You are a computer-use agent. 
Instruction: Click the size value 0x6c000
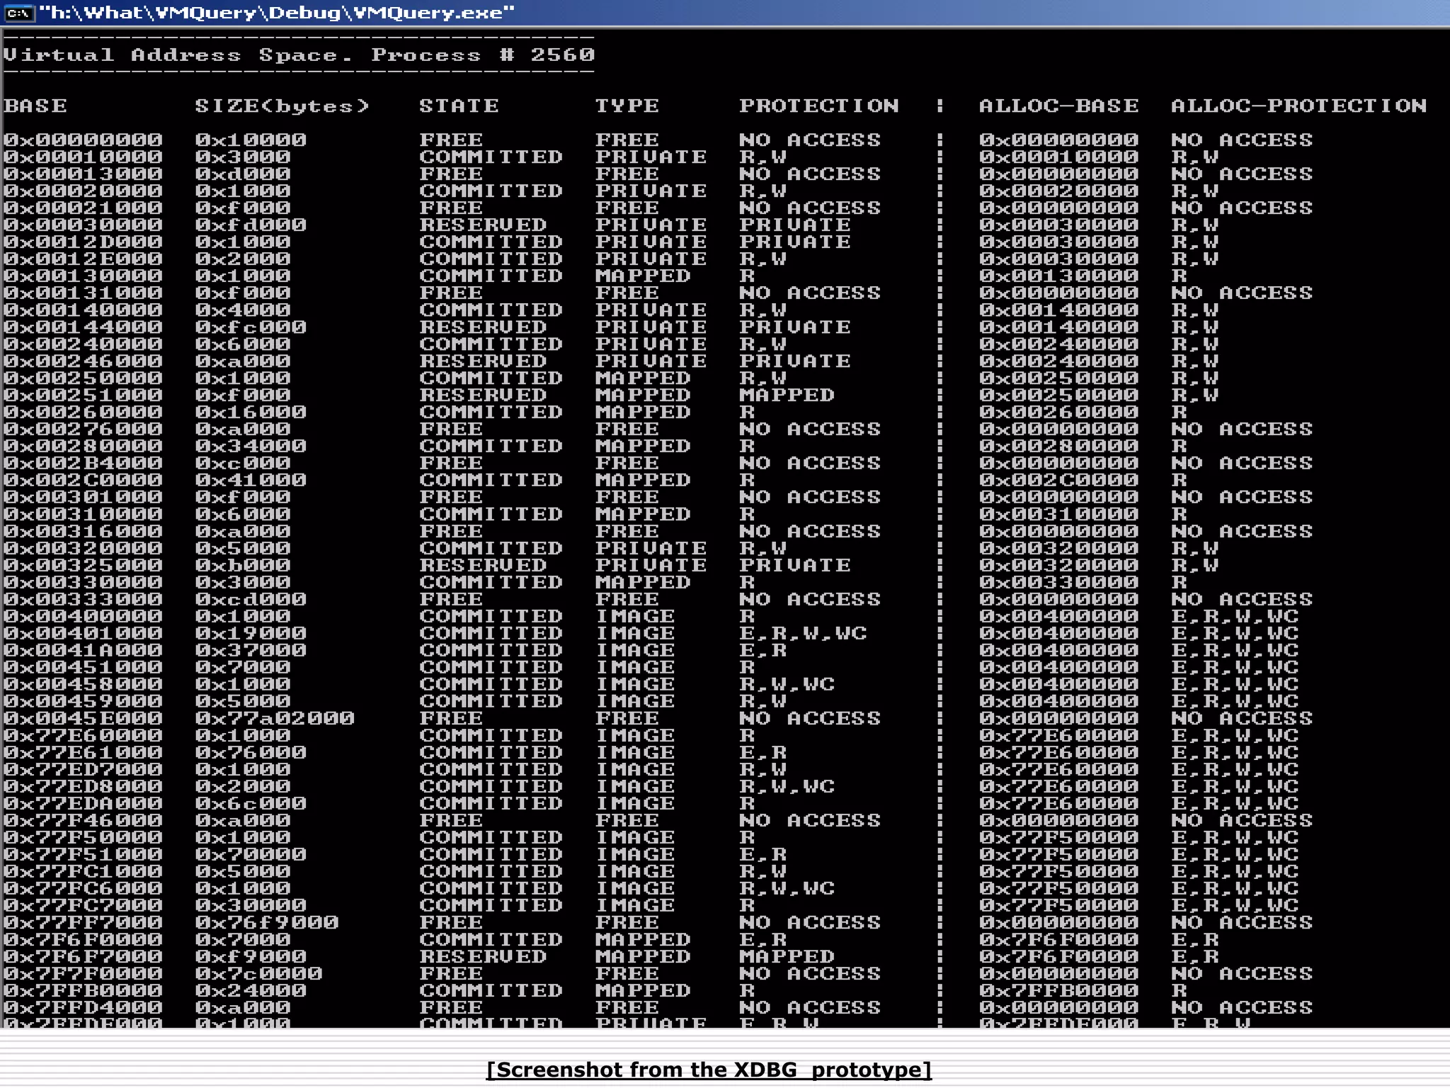point(251,803)
